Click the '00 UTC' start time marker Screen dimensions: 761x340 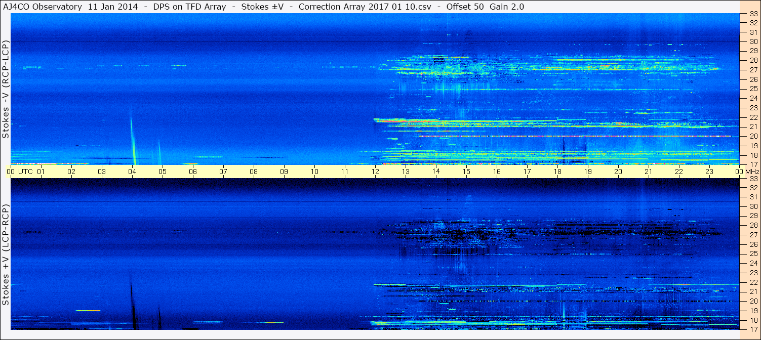pyautogui.click(x=19, y=172)
